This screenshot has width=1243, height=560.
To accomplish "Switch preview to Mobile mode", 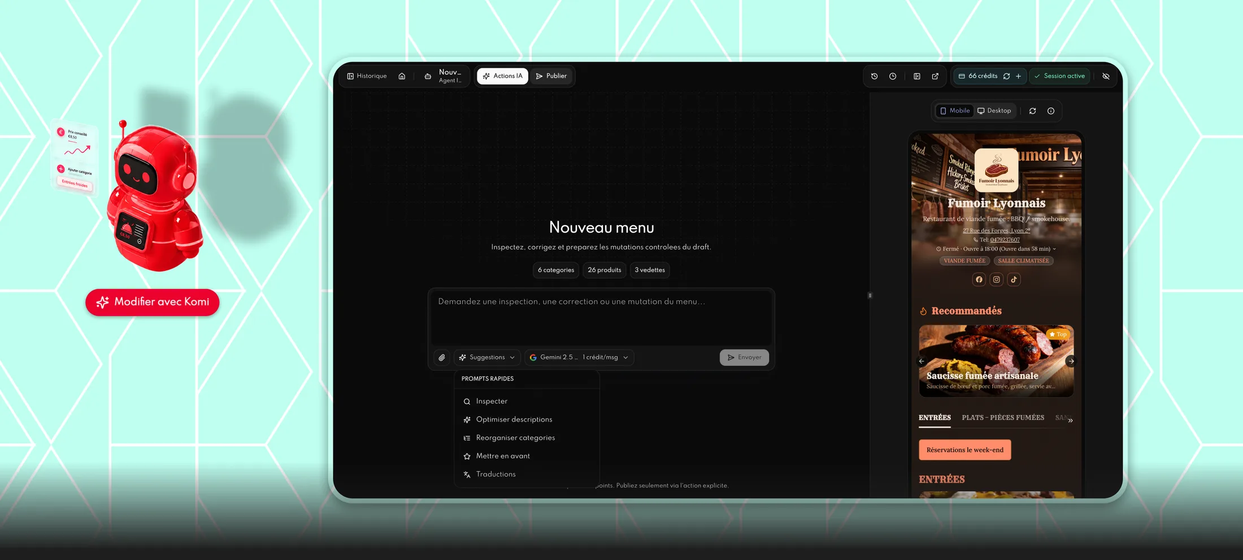I will pos(955,111).
